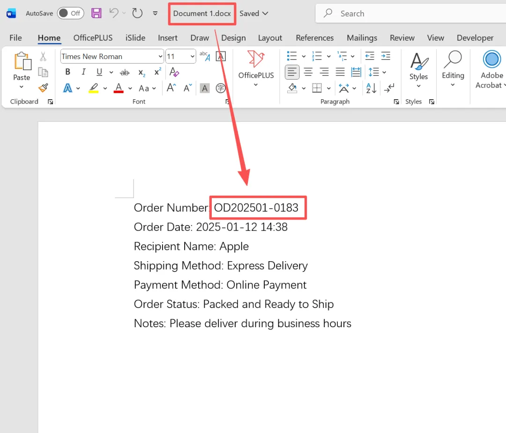Open Clipboard pane dialog launcher
This screenshot has width=506, height=433.
[x=50, y=102]
